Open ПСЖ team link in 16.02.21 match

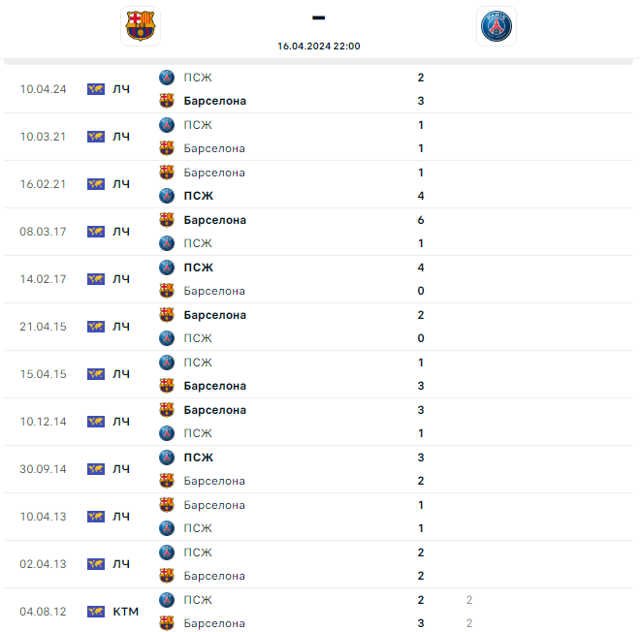(199, 196)
